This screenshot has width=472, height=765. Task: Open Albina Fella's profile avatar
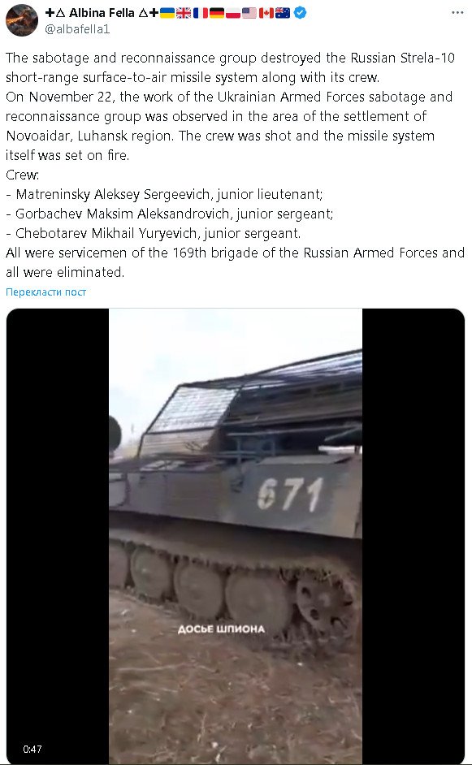click(x=22, y=20)
